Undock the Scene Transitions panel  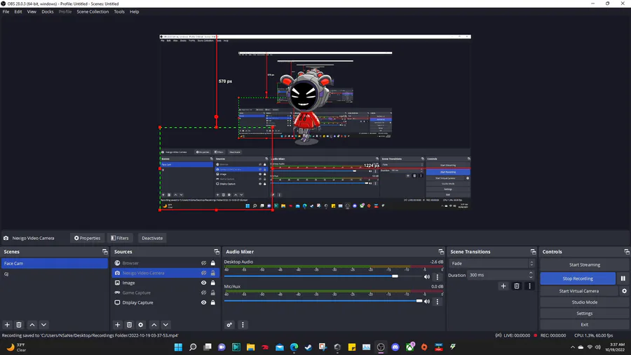[534, 252]
